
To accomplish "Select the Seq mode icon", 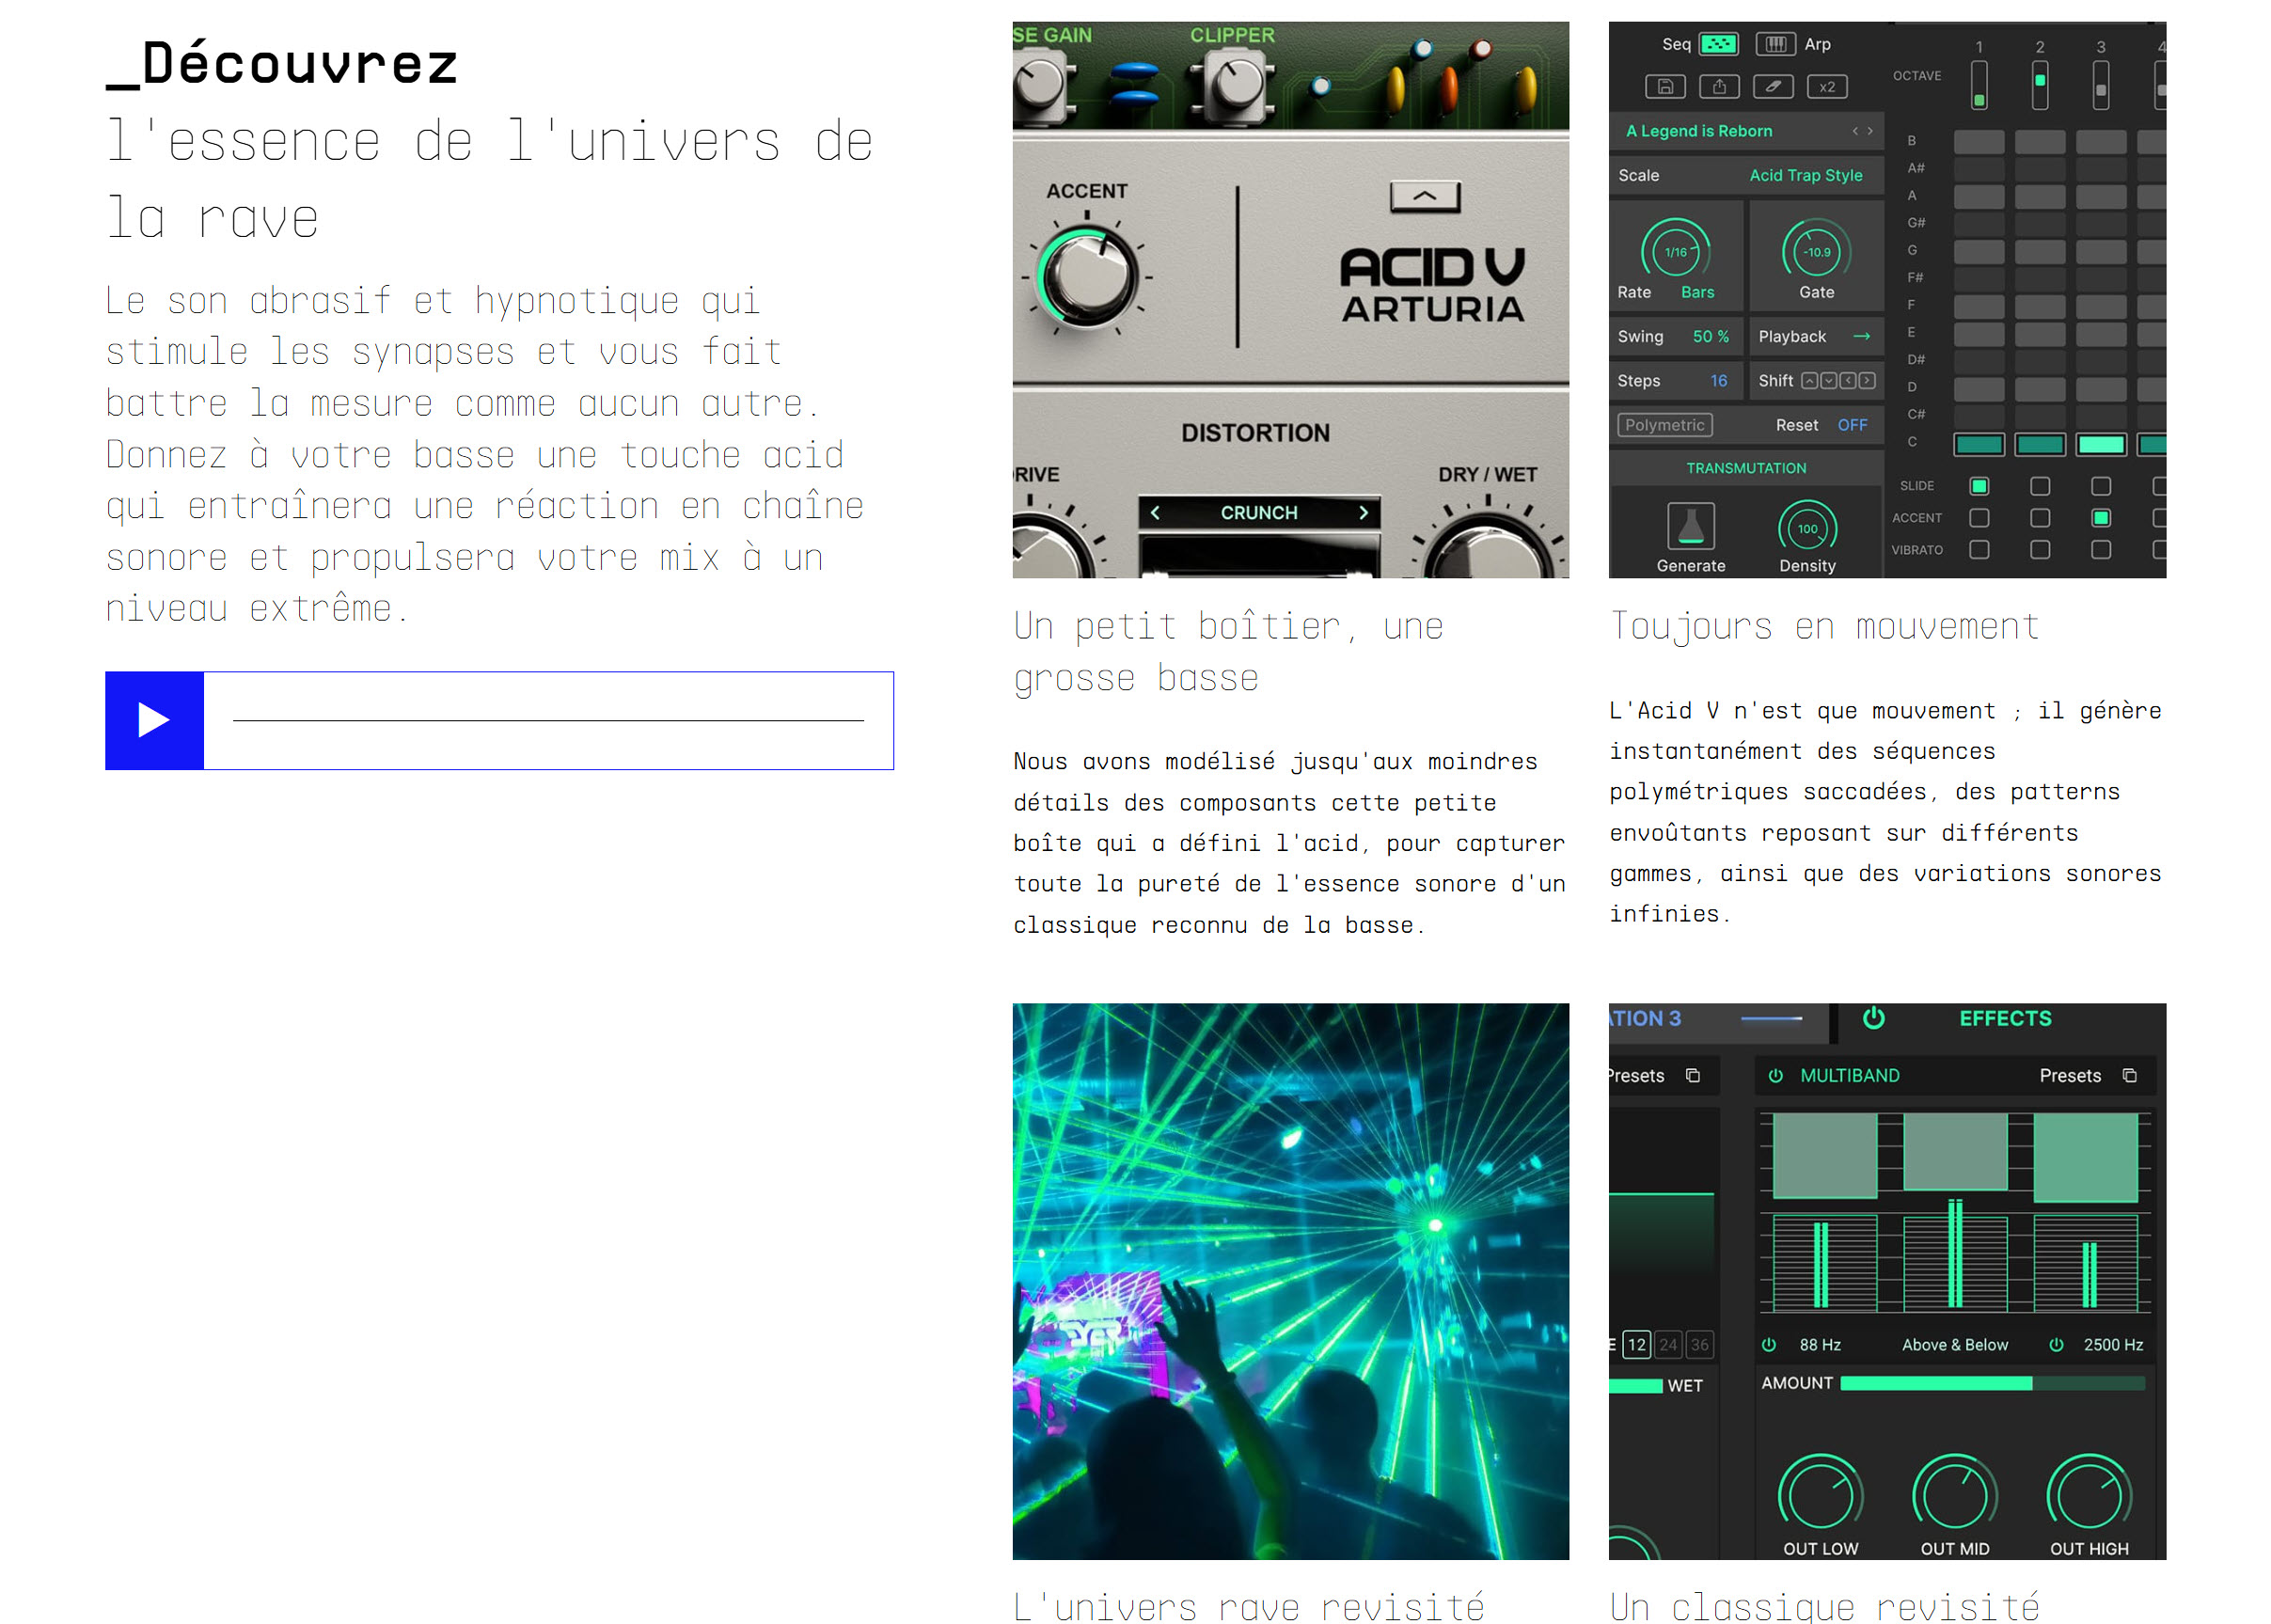I will 1719,44.
